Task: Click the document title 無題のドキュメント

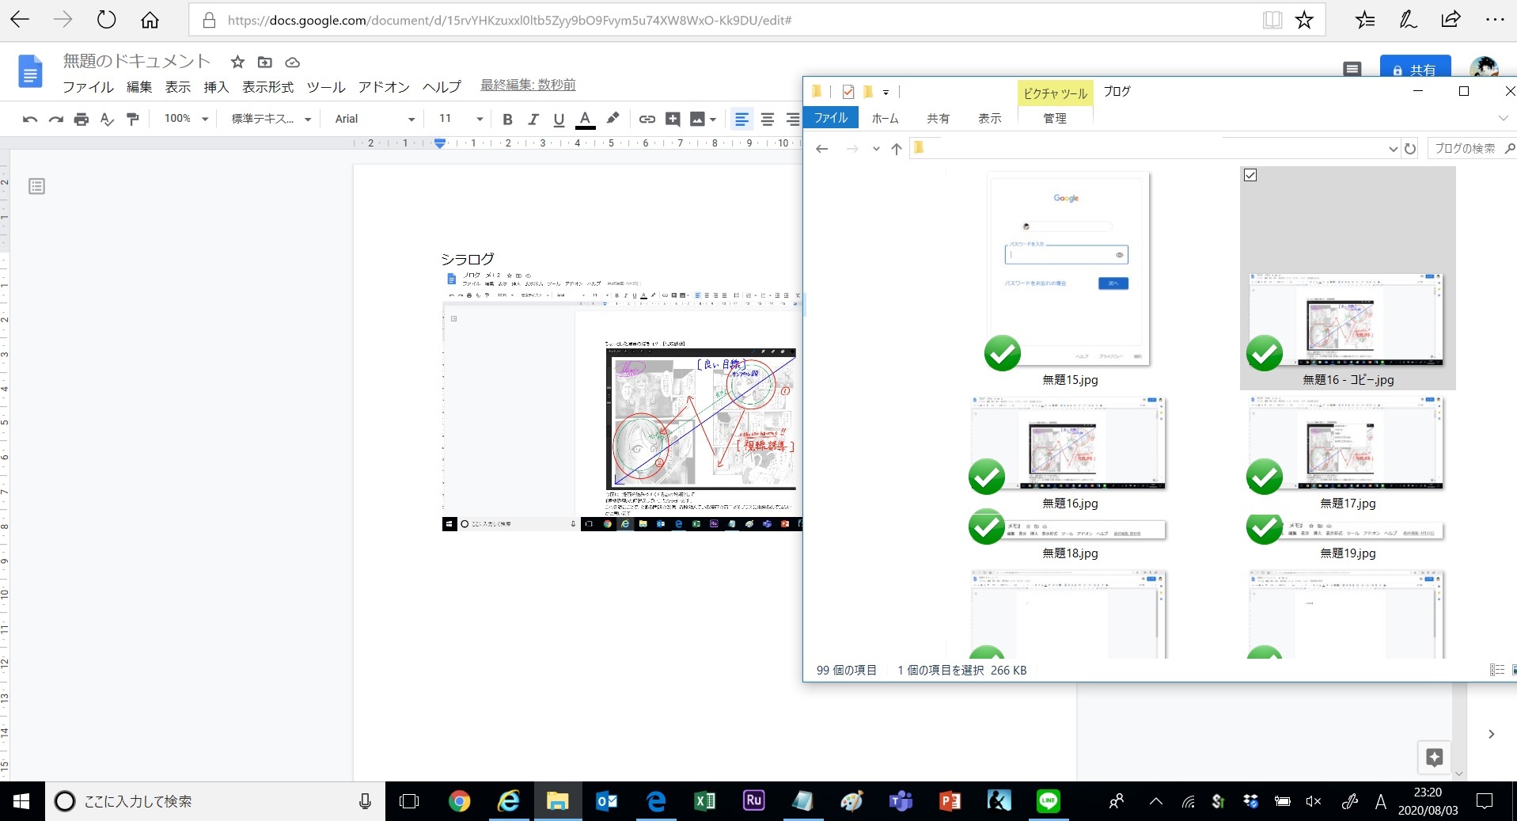Action: point(137,61)
